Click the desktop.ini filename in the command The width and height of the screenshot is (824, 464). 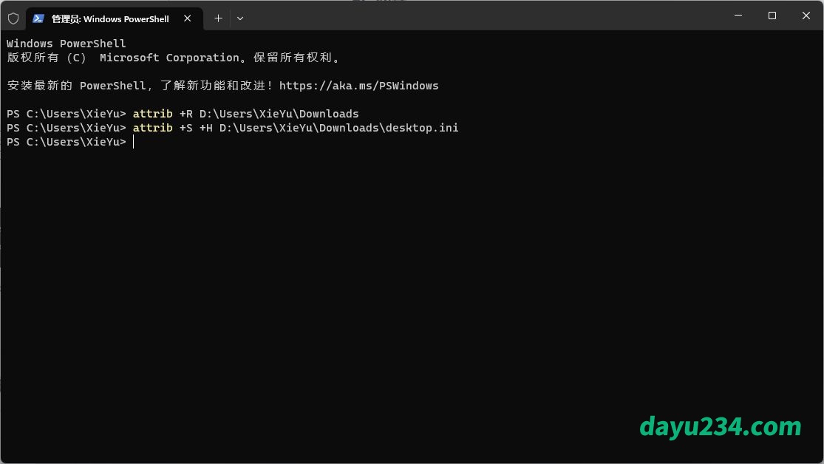[422, 128]
